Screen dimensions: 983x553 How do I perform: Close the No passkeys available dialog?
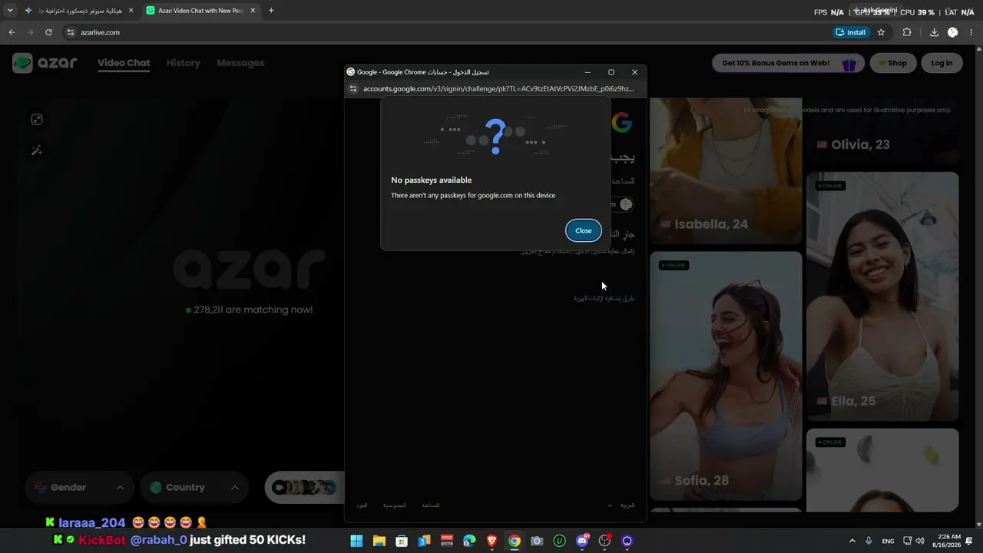tap(584, 230)
